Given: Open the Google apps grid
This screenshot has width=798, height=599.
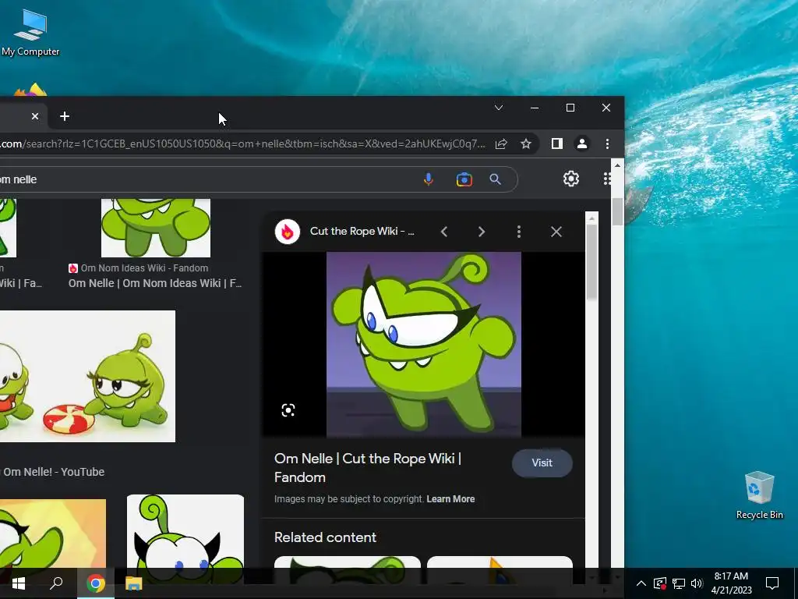Looking at the screenshot, I should point(606,179).
